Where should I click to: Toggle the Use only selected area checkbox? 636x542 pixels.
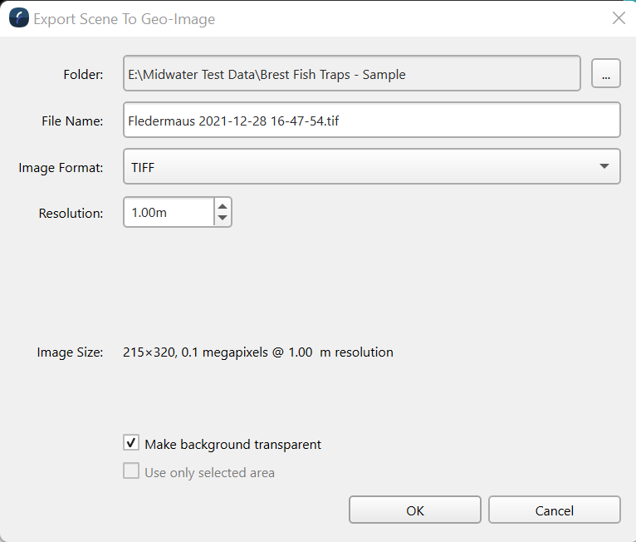pyautogui.click(x=131, y=472)
